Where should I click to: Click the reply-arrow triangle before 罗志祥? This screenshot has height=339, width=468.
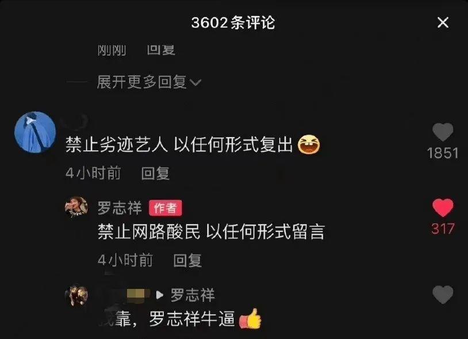pyautogui.click(x=160, y=295)
